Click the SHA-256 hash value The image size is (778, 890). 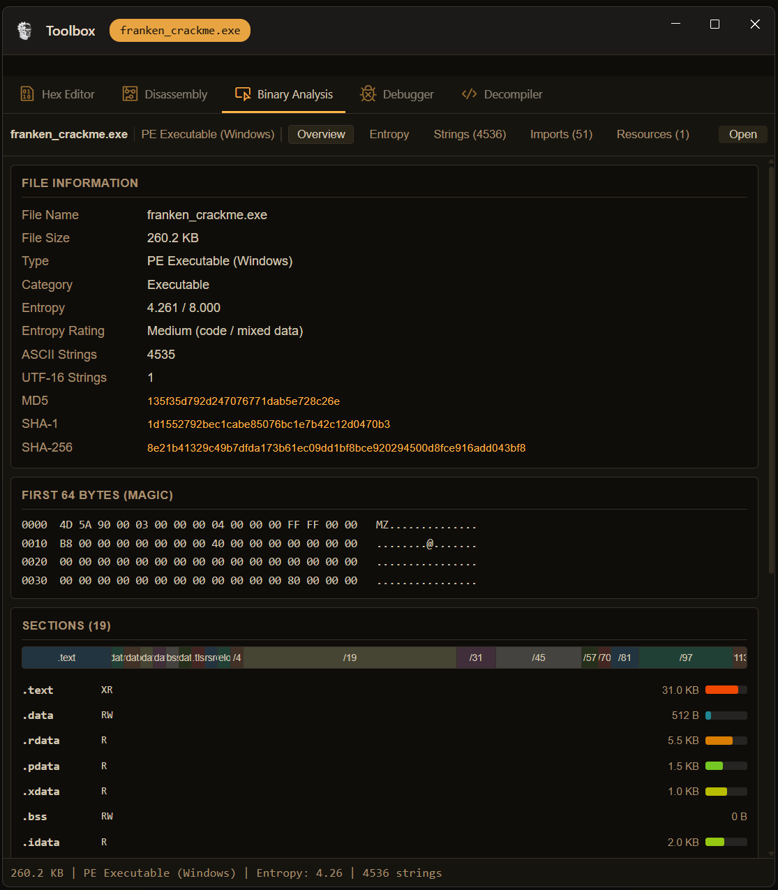click(x=336, y=448)
